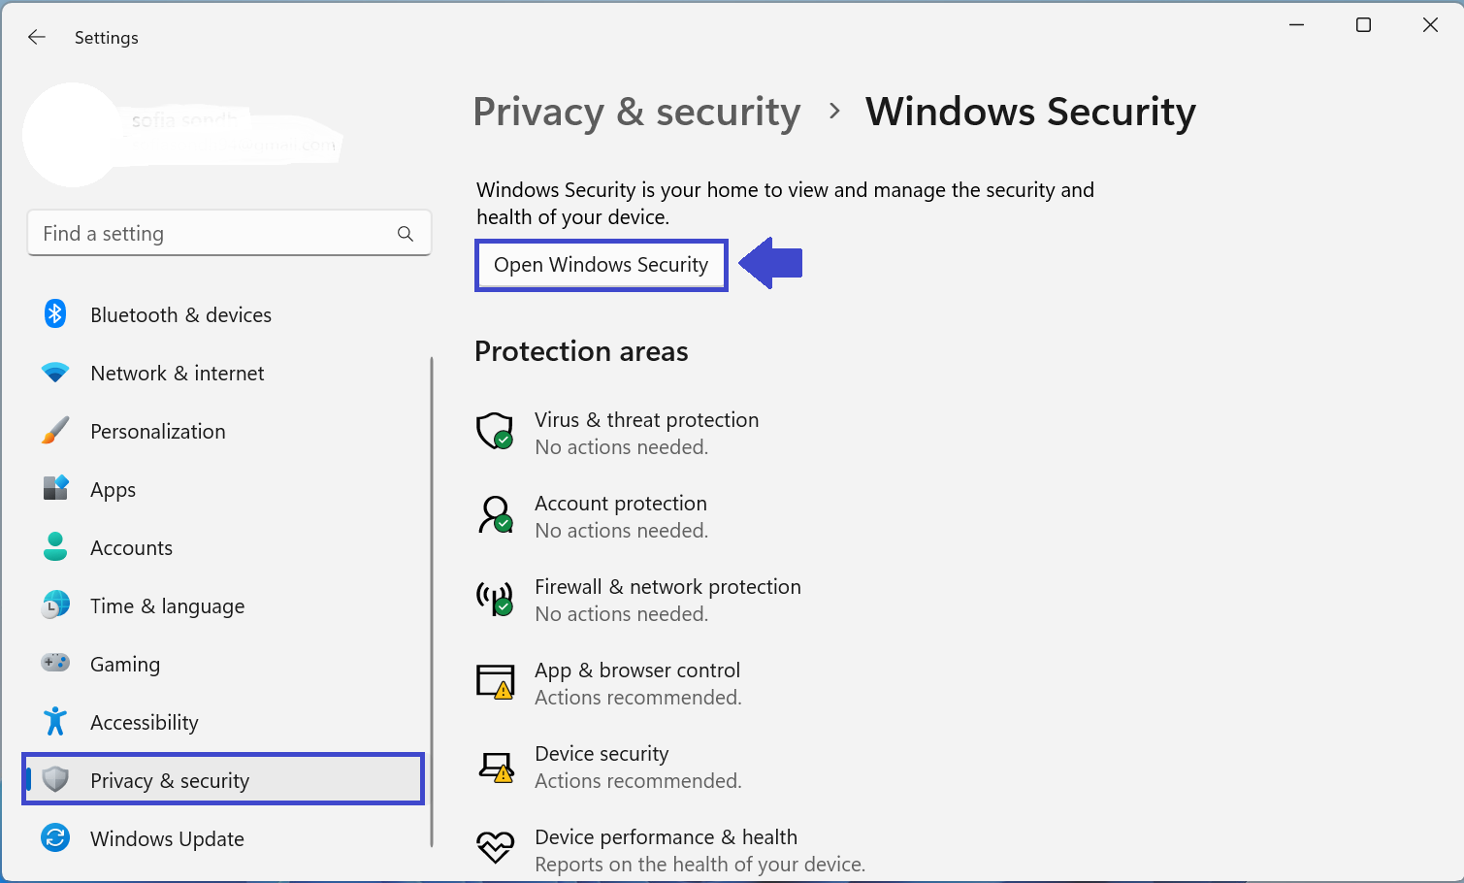1464x883 pixels.
Task: Click the App & browser control icon
Action: [x=495, y=682]
